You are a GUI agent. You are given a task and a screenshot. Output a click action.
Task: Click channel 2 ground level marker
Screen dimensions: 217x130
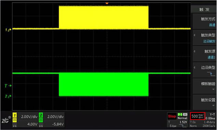[x=8, y=96]
